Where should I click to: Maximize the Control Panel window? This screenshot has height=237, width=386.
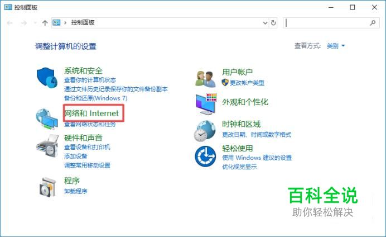point(353,7)
